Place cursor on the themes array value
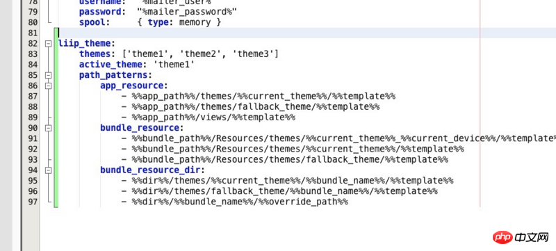This screenshot has width=556, height=251. pos(200,54)
